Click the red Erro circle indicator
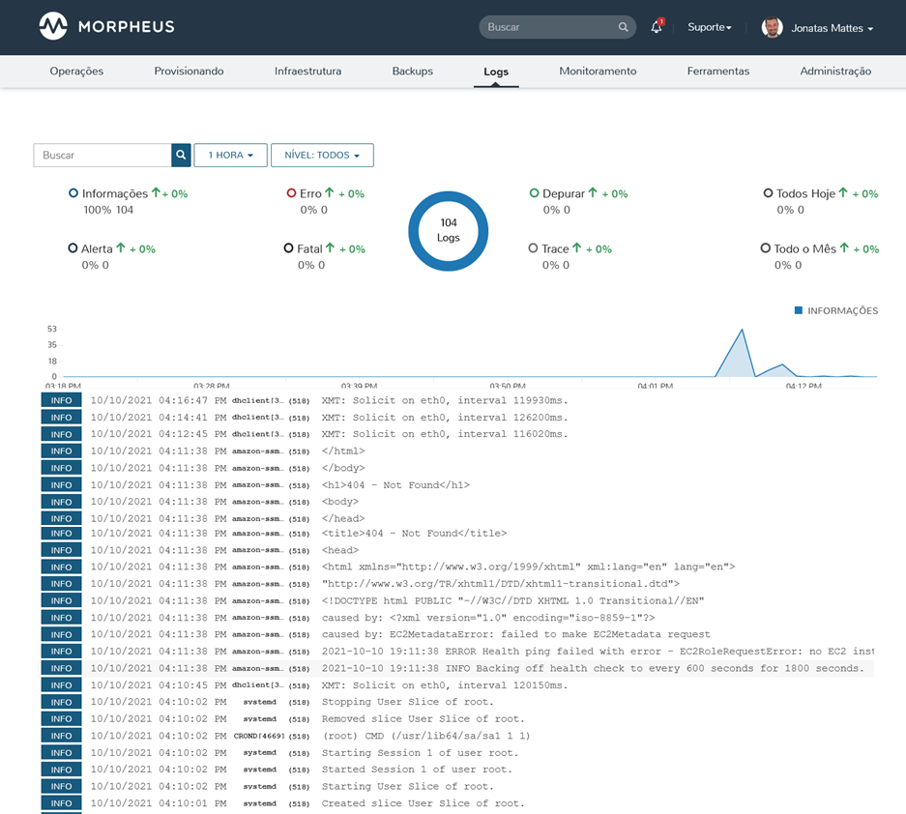This screenshot has height=814, width=906. [291, 193]
